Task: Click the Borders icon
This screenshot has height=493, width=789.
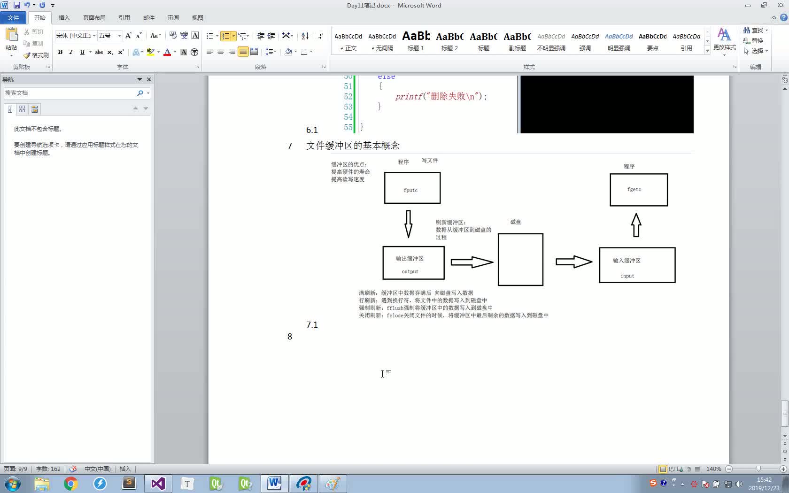Action: pos(304,52)
